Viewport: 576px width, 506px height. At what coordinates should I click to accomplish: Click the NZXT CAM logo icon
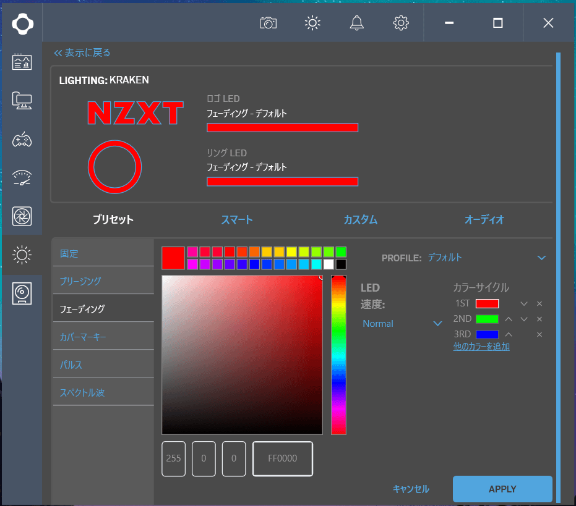click(22, 24)
